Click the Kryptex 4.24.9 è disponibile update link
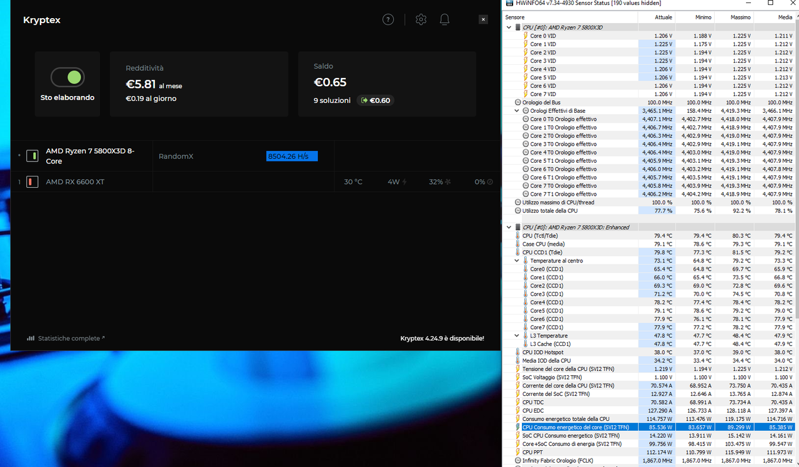The width and height of the screenshot is (799, 467). [442, 339]
